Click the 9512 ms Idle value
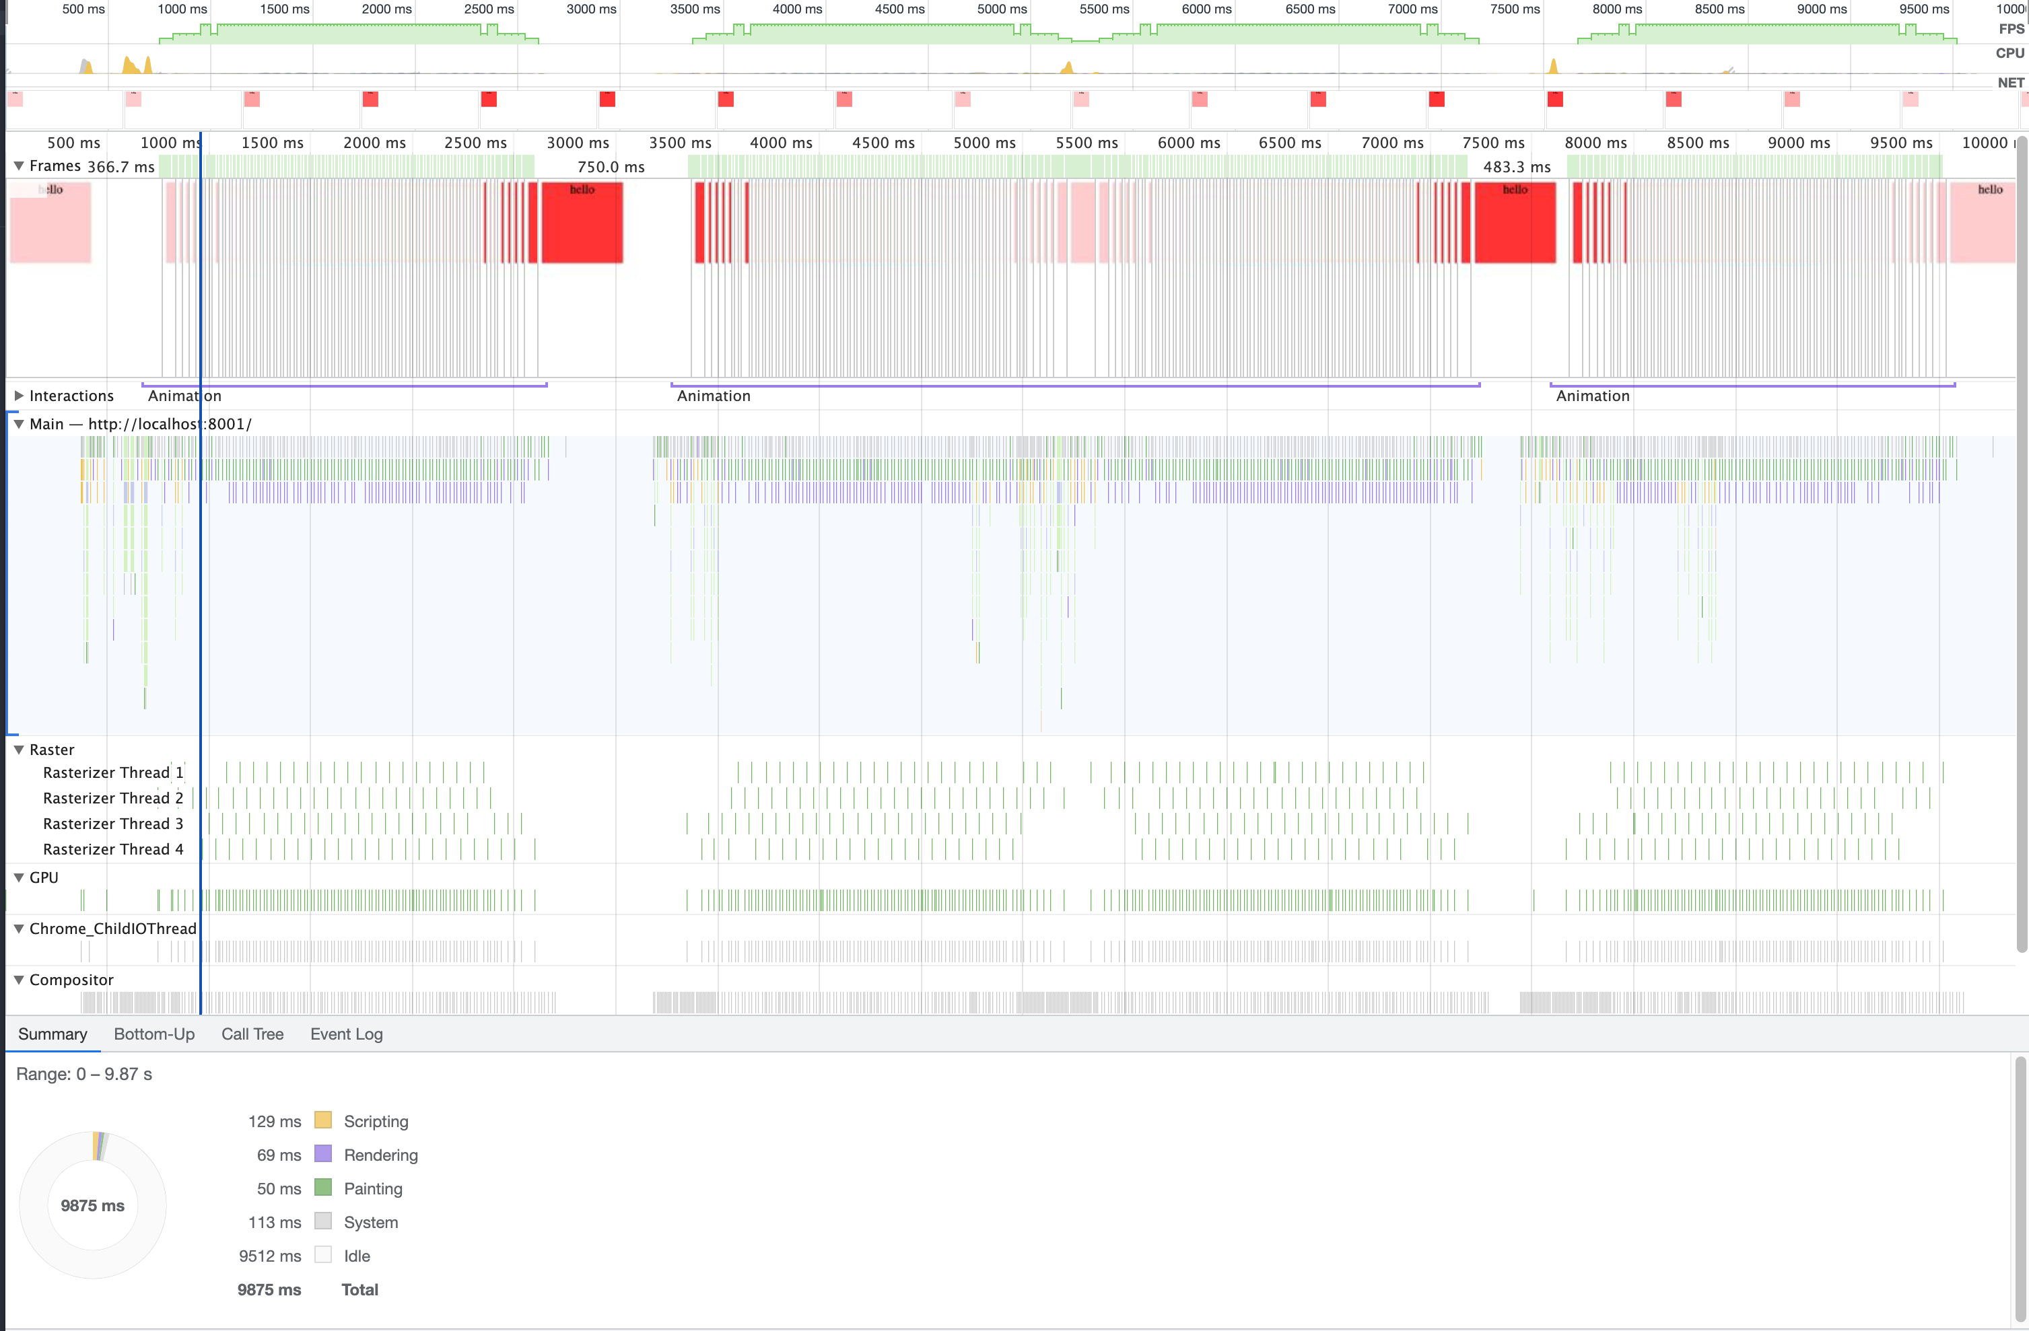Screen dimensions: 2029x1331 (270, 1256)
